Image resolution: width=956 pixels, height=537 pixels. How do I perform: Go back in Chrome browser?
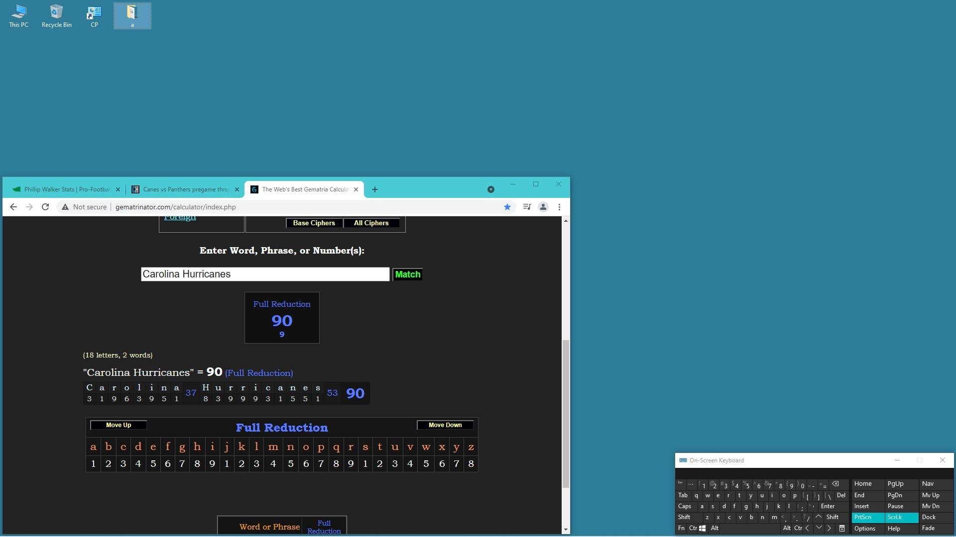pyautogui.click(x=13, y=207)
